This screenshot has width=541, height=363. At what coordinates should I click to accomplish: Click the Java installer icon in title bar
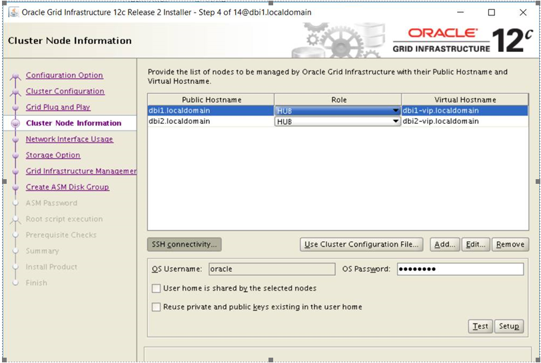tap(13, 13)
